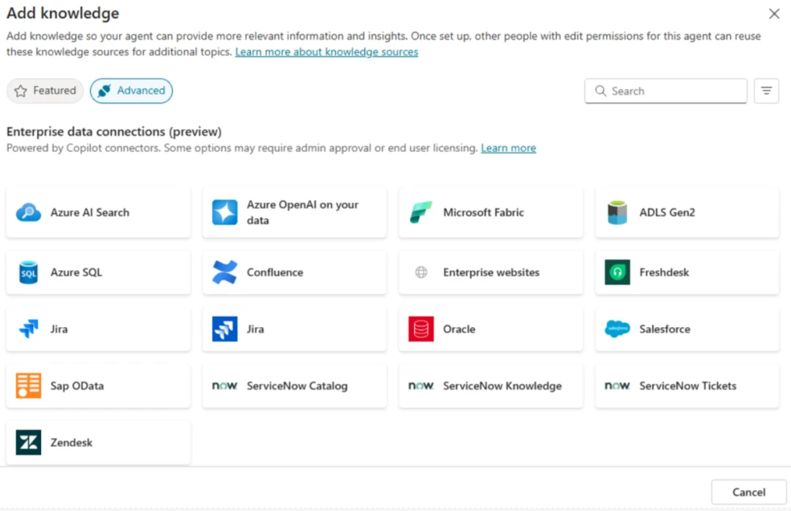Select the Zendesk logo icon
This screenshot has width=791, height=511.
click(x=29, y=443)
